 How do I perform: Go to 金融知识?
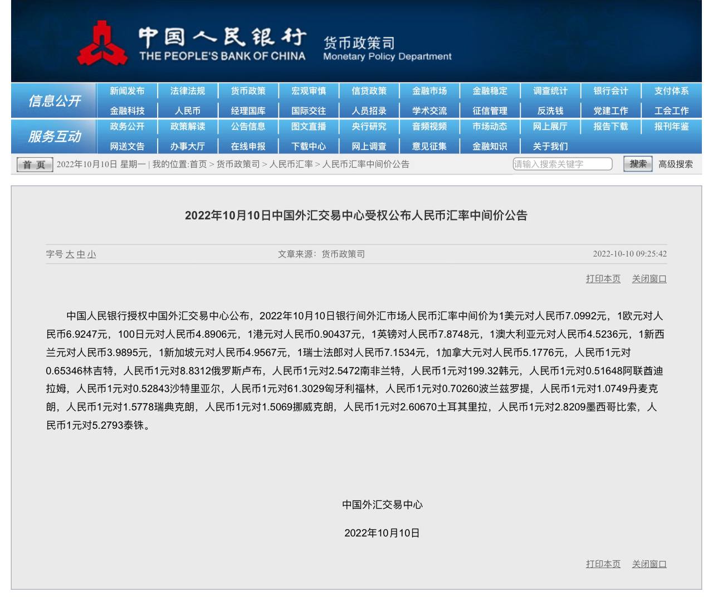tap(490, 146)
